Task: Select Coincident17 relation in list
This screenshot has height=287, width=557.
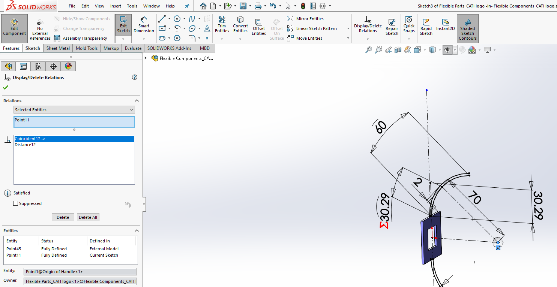Action: coord(74,139)
